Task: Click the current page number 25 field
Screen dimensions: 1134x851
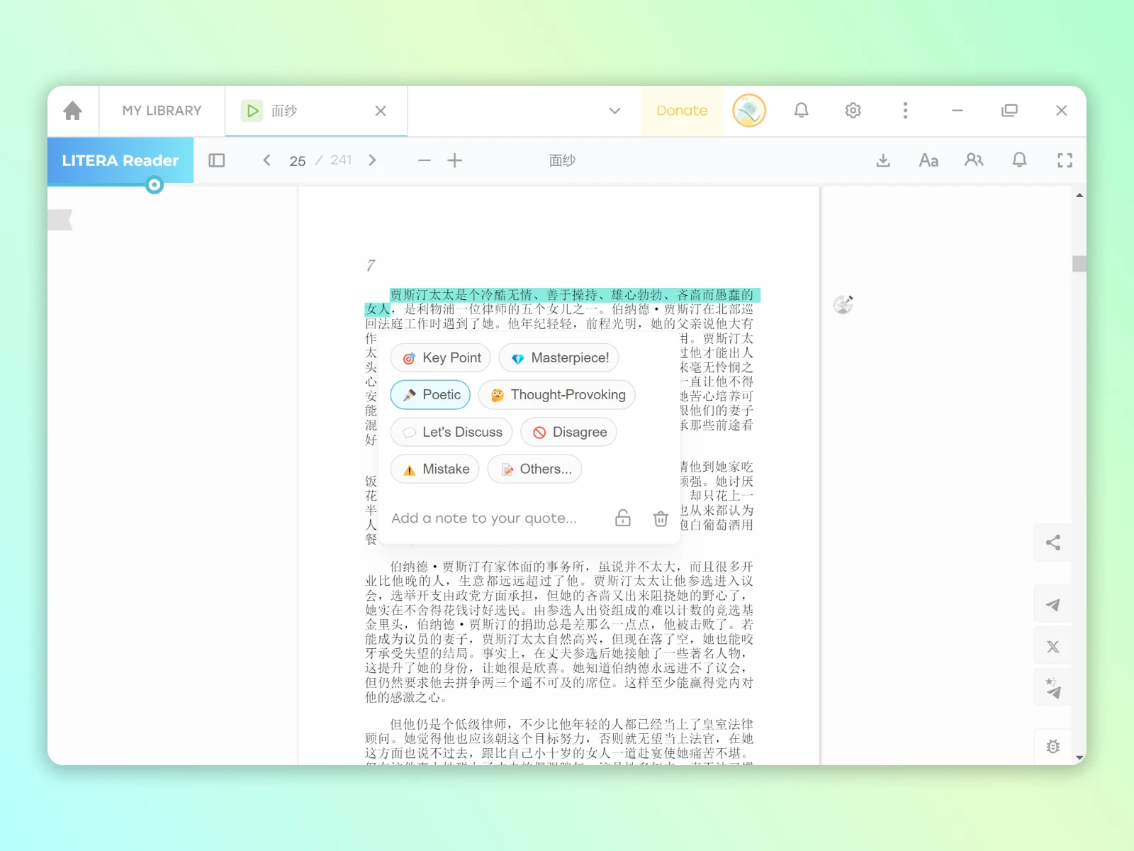Action: [298, 161]
